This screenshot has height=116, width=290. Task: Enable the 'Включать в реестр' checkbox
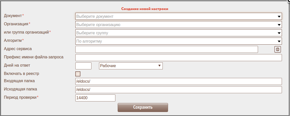[78, 74]
